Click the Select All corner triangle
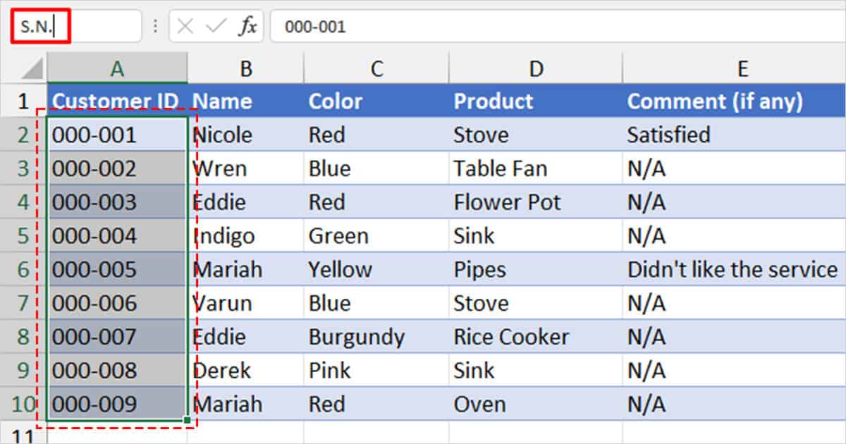Viewport: 846px width, 444px height. click(31, 68)
